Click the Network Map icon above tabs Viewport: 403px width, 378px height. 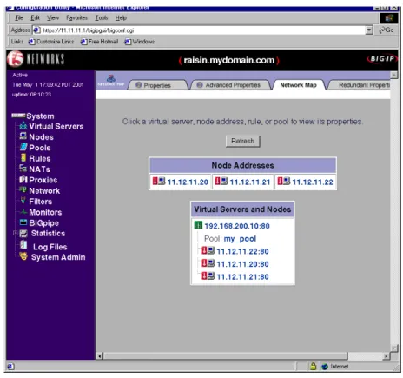point(111,81)
